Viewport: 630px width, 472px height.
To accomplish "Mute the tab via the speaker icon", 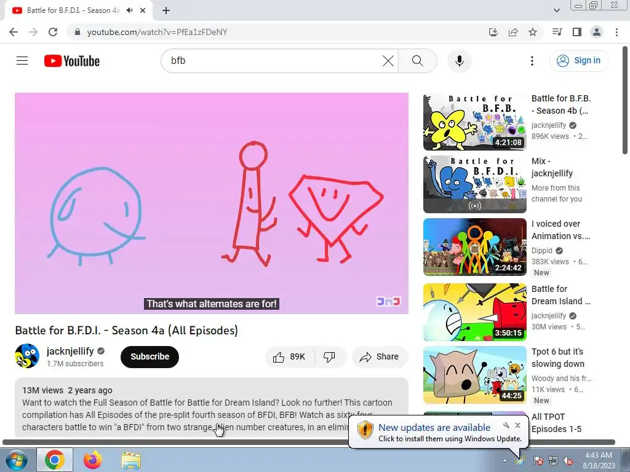I will [129, 10].
